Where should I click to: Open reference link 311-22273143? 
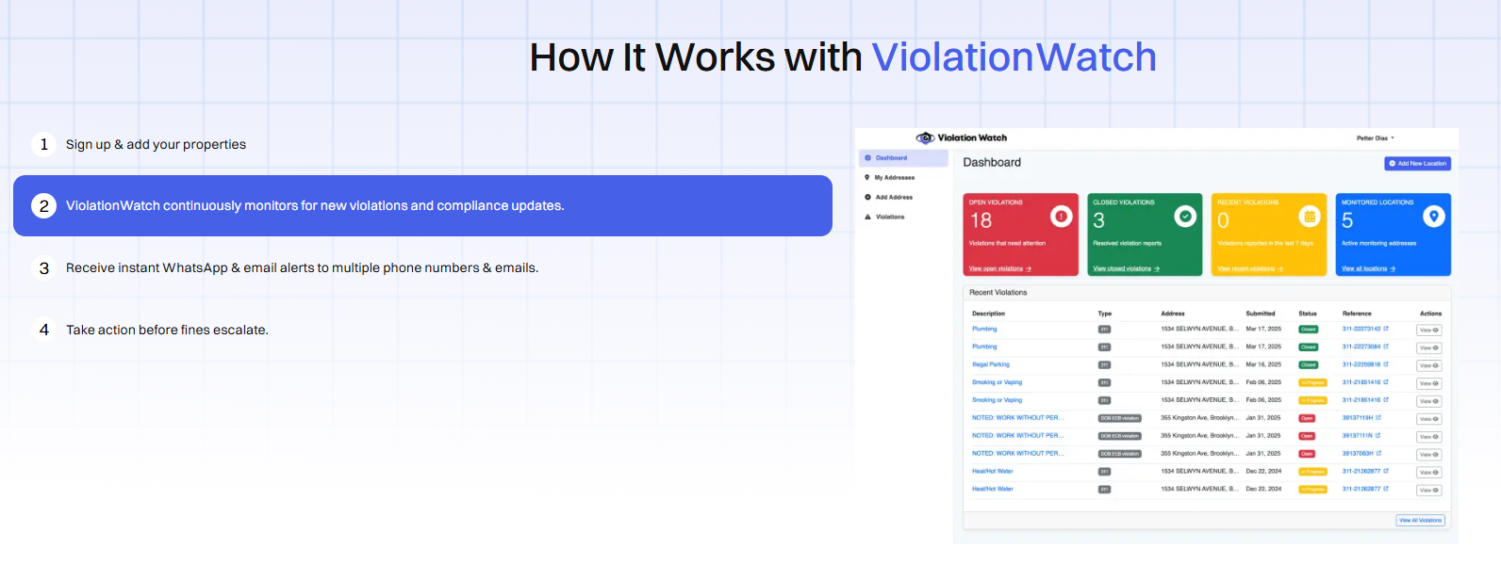point(1361,329)
